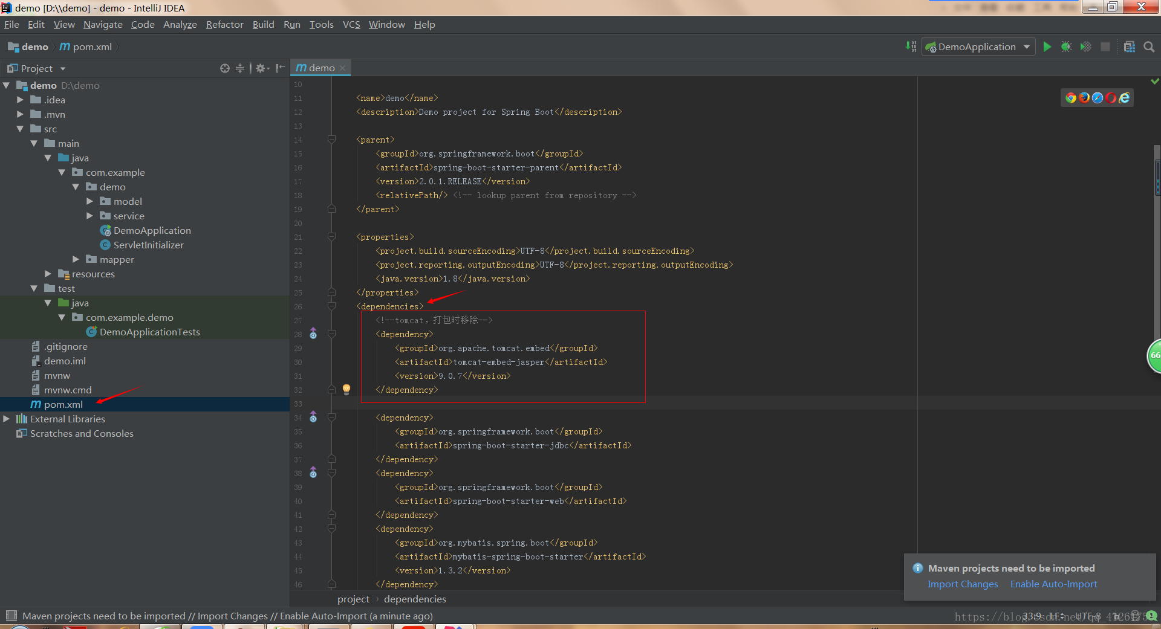Toggle tool window buttons in status bar
Image resolution: width=1161 pixels, height=629 pixels.
(x=11, y=616)
